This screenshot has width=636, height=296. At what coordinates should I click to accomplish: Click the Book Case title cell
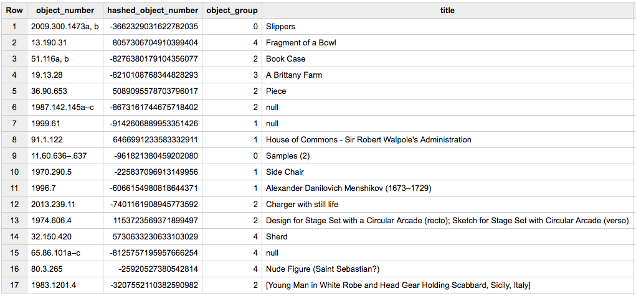pos(285,59)
